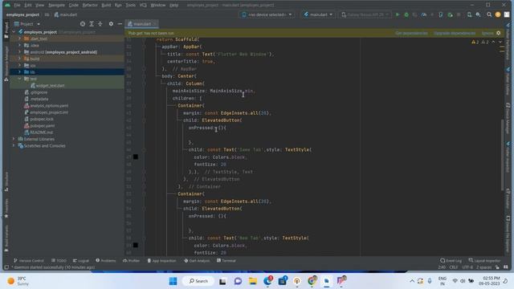Click Upgrade dependencies link
514x289 pixels.
pyautogui.click(x=455, y=33)
